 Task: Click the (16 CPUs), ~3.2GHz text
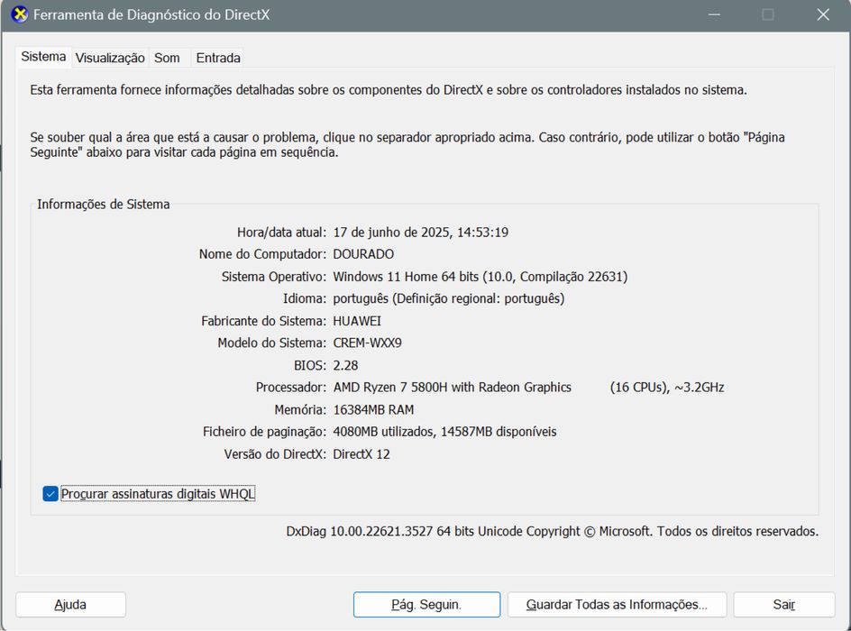click(x=667, y=388)
